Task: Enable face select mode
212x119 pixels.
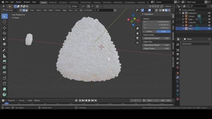Action: 26,10
